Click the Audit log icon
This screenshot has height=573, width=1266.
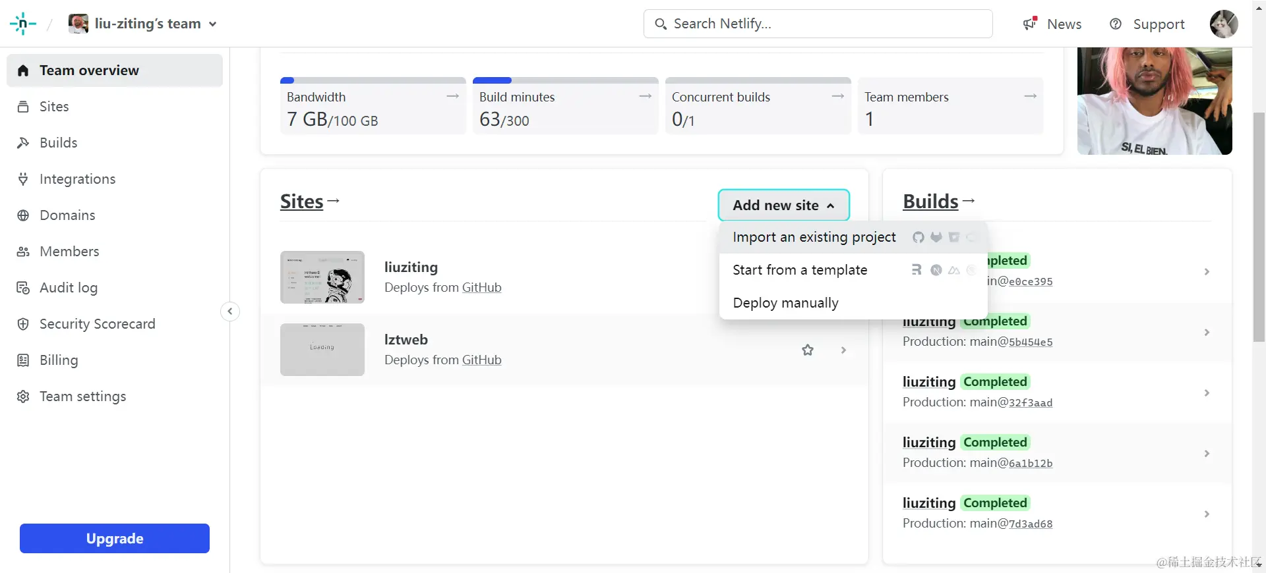pyautogui.click(x=23, y=288)
